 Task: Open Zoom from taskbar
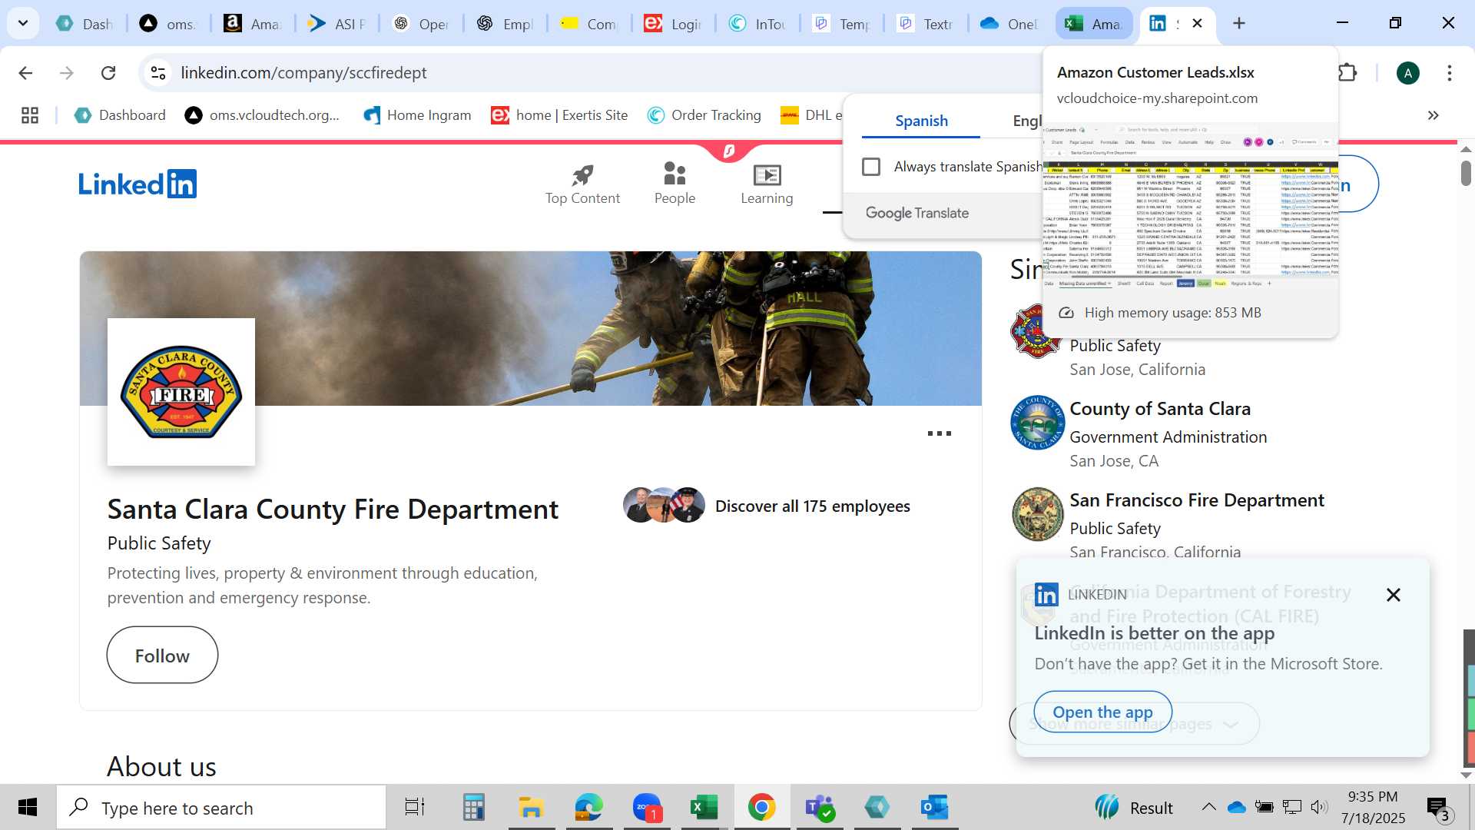pyautogui.click(x=647, y=808)
